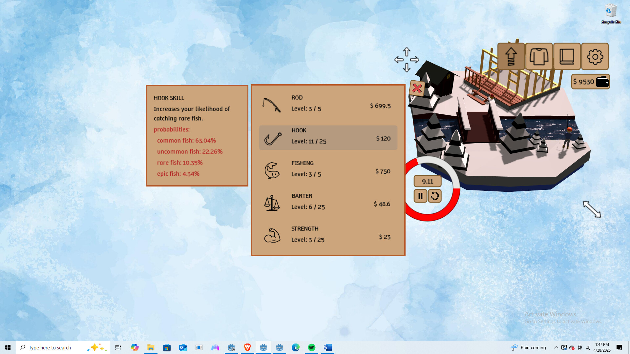
Task: Close the upgrades panel with red X
Action: (417, 88)
